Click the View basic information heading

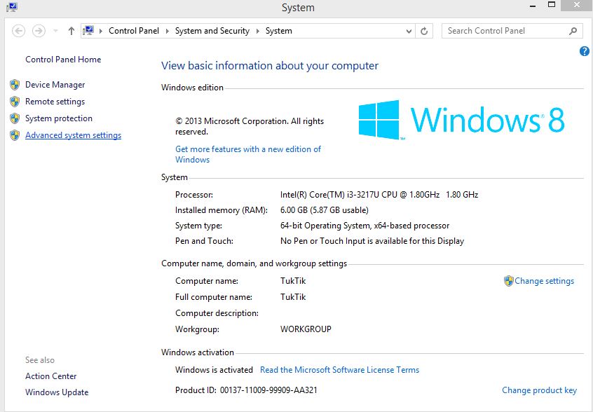270,66
